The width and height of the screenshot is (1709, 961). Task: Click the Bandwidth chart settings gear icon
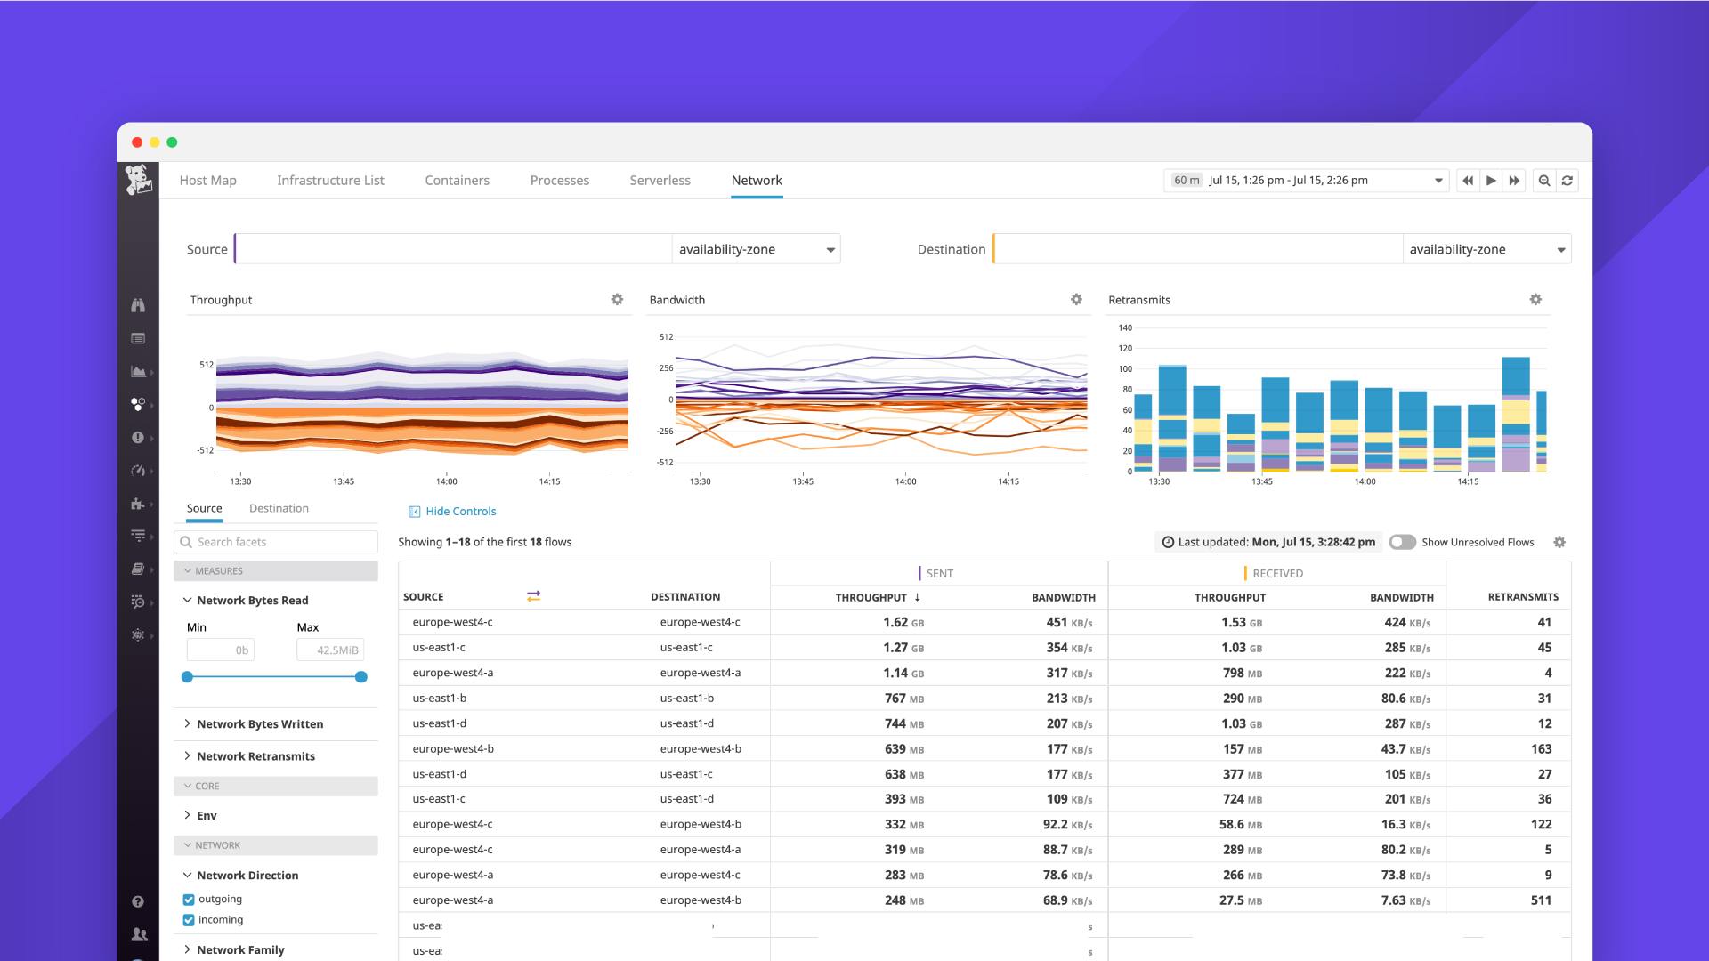1075,299
